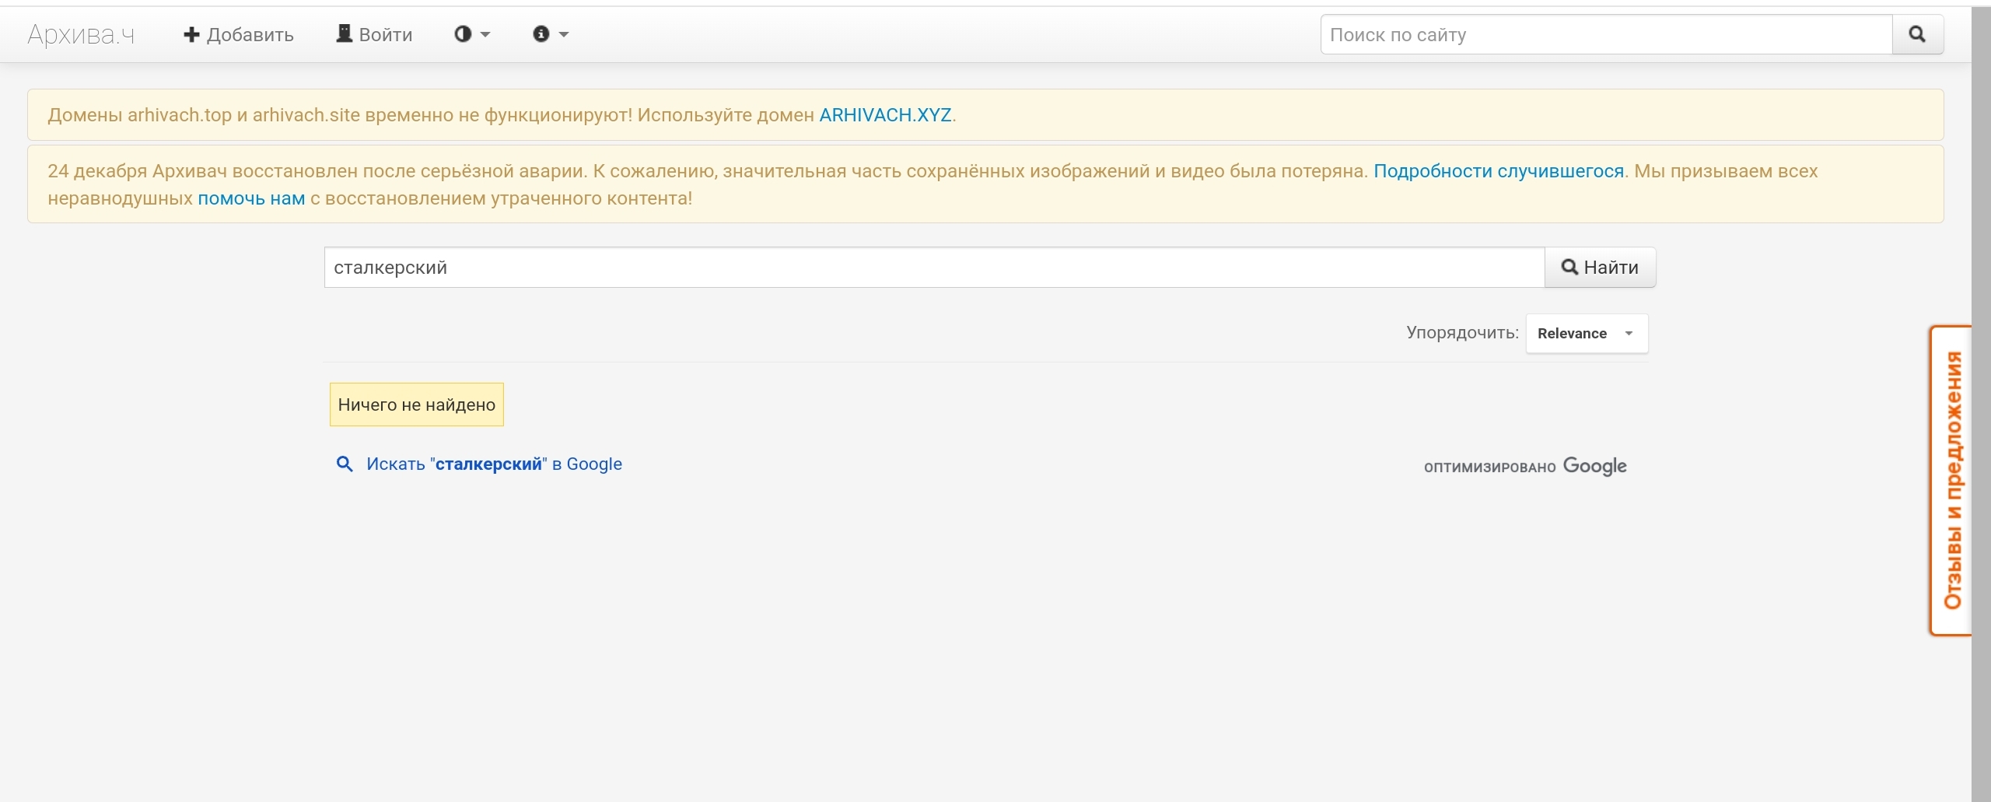Click the main search field containing сталкерский
Image resolution: width=1991 pixels, height=802 pixels.
point(934,268)
